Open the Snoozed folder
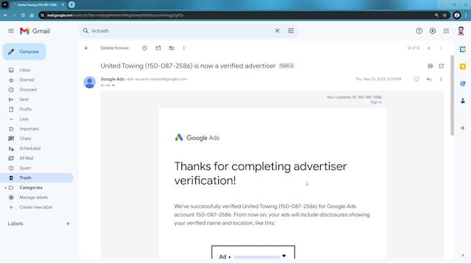This screenshot has width=471, height=264. pos(28,90)
